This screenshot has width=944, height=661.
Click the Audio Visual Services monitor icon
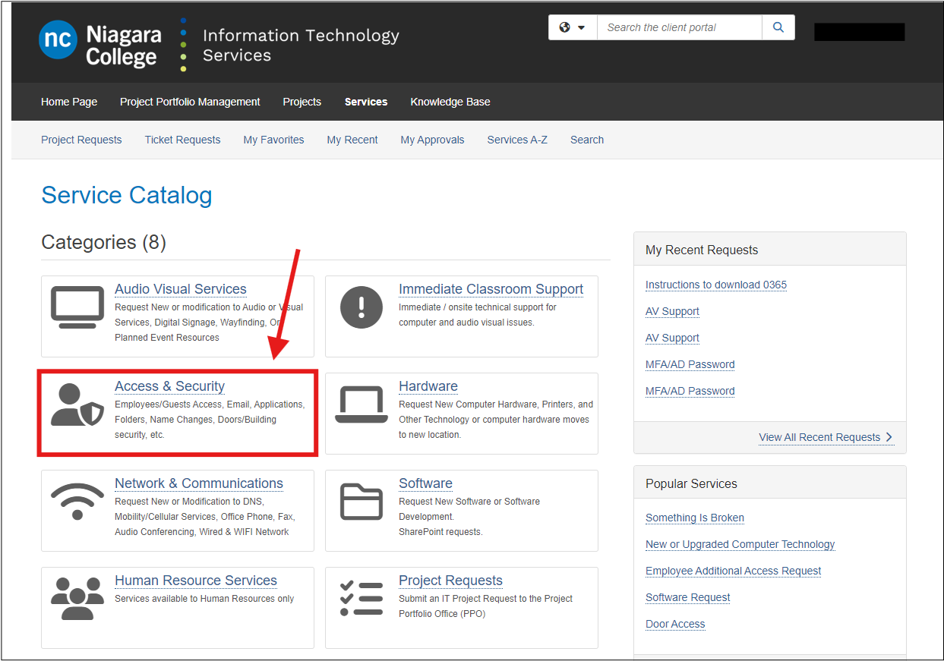(77, 307)
